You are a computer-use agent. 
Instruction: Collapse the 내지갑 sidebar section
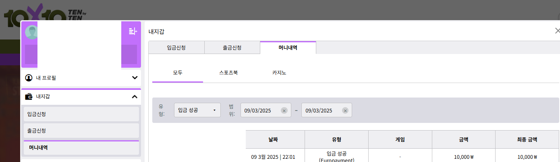click(135, 97)
